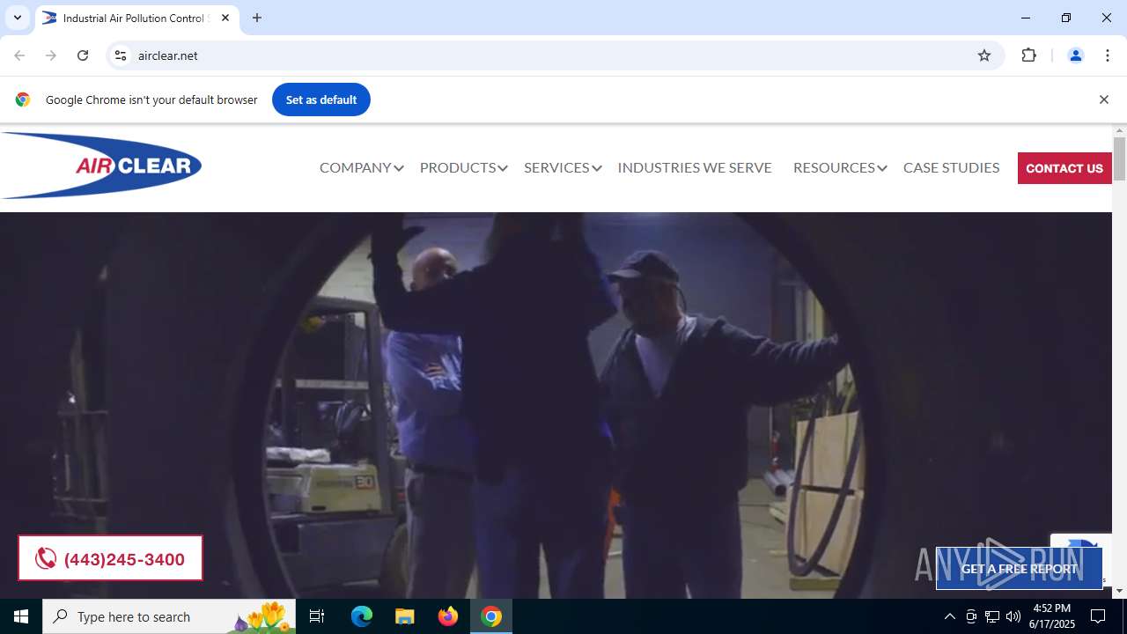Open the Chrome Extensions puzzle icon
Viewport: 1127px width, 634px height.
pyautogui.click(x=1028, y=55)
